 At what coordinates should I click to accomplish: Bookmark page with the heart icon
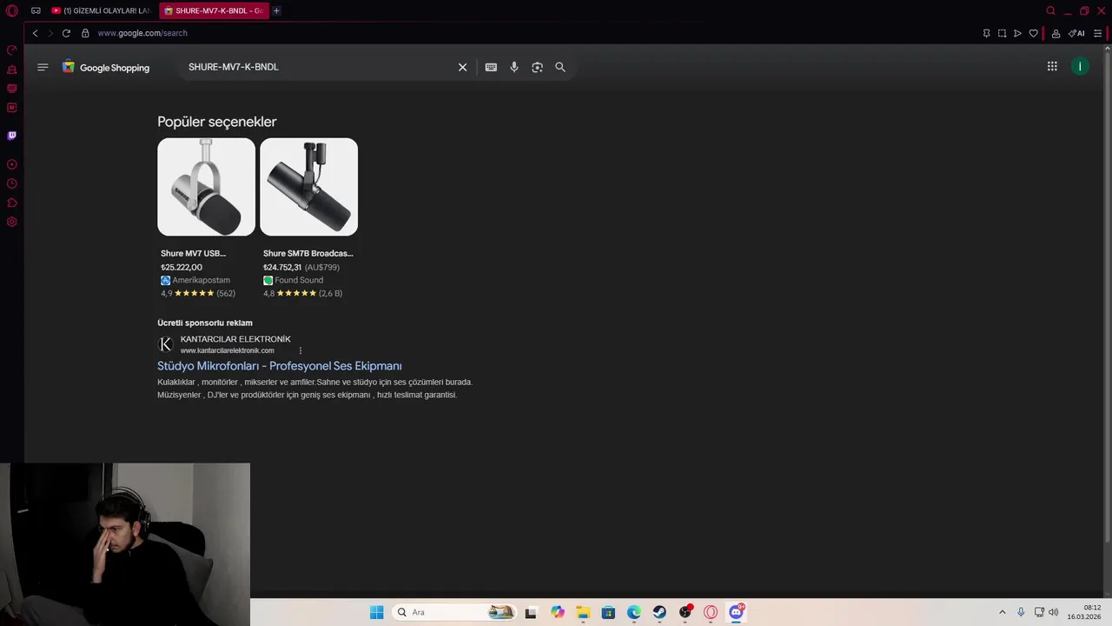click(x=1033, y=33)
